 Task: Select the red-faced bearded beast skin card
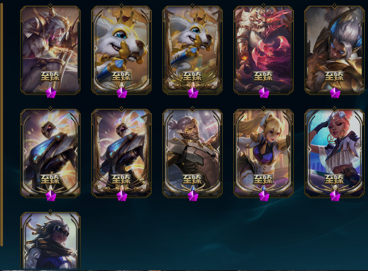[x=264, y=50]
